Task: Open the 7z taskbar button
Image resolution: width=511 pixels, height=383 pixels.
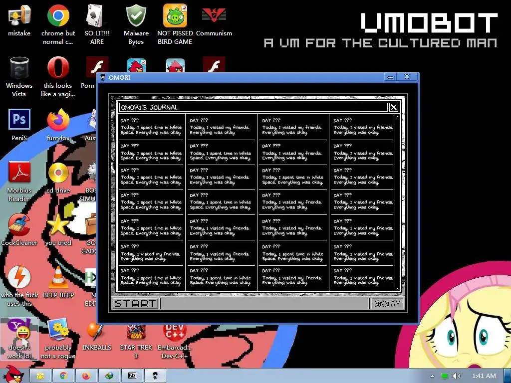Action: coord(132,376)
